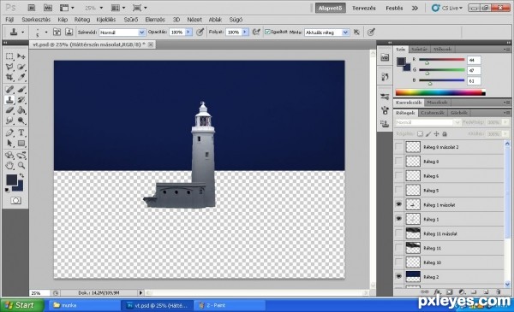Select the Crop tool
The width and height of the screenshot is (514, 312).
[9, 77]
